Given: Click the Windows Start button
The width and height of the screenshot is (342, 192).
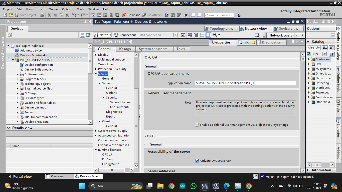Looking at the screenshot, I should pyautogui.click(x=82, y=186).
